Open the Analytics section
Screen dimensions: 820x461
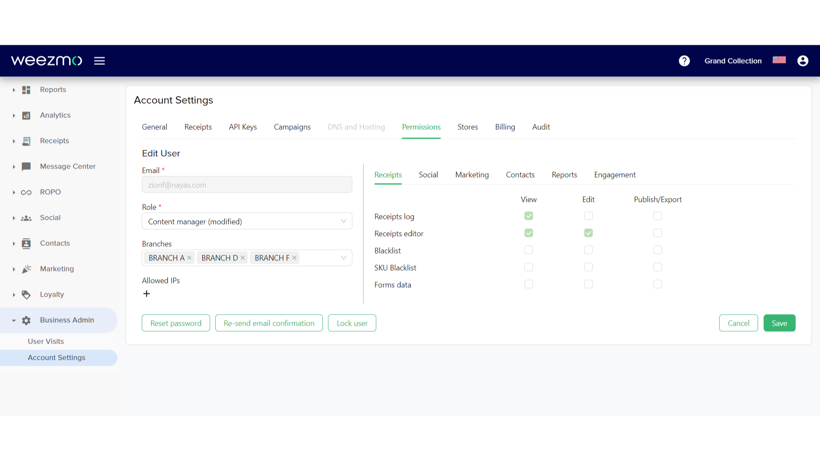(x=55, y=115)
